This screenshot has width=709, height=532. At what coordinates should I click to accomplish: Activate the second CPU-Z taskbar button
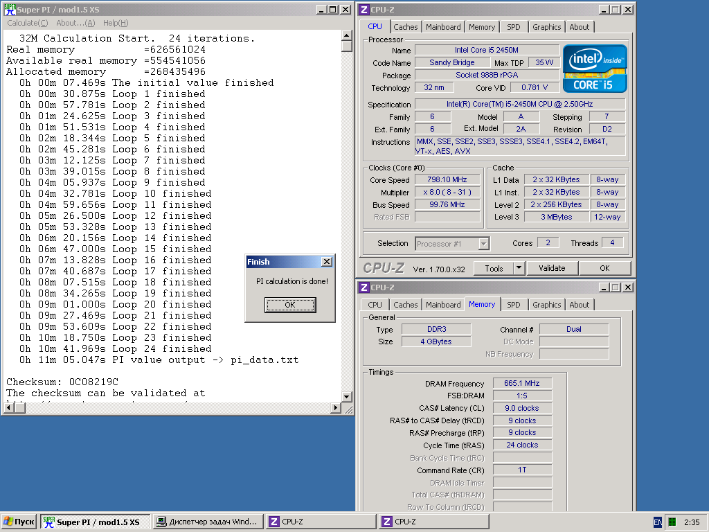pos(434,522)
